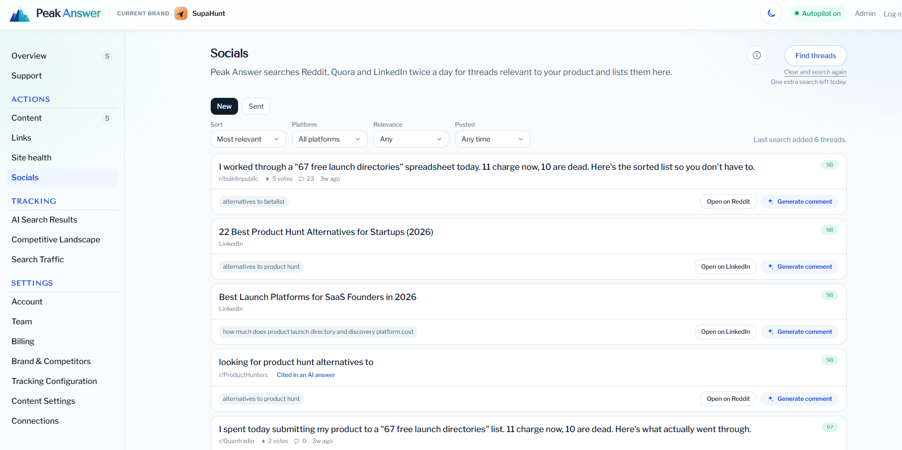Click the Admin link in header

point(865,13)
